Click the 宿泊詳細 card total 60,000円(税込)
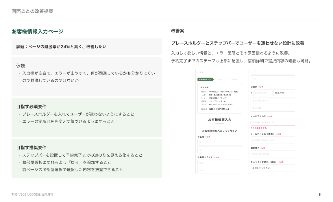 click(x=219, y=109)
